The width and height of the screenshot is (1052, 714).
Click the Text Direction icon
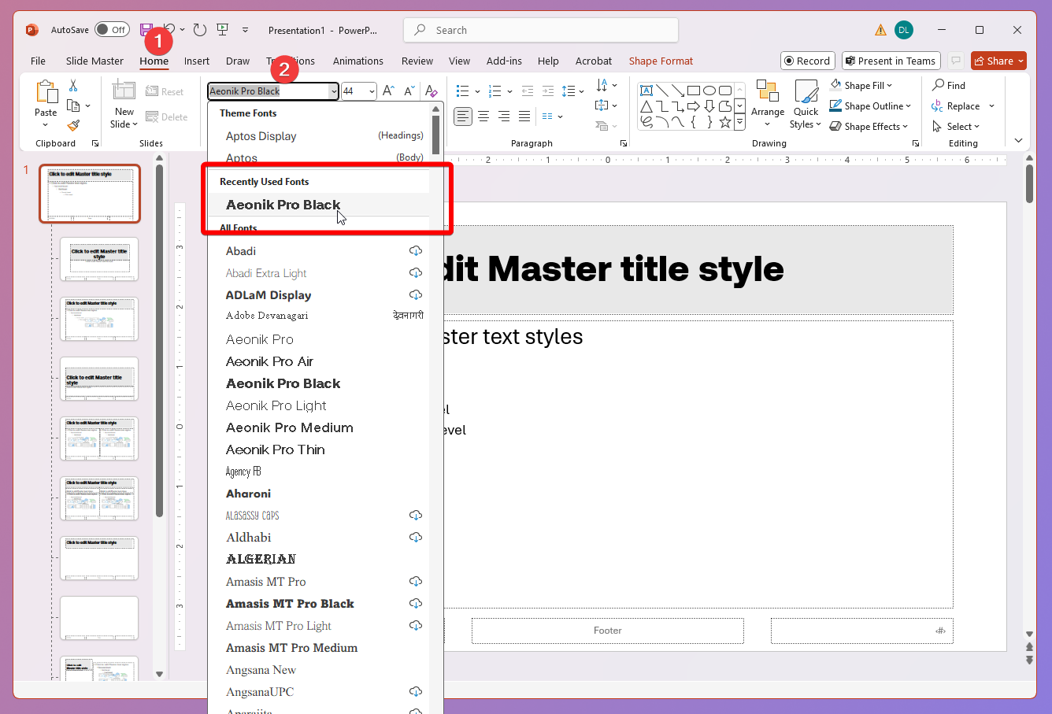602,85
